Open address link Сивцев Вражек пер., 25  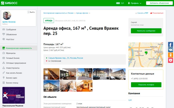[66, 58]
